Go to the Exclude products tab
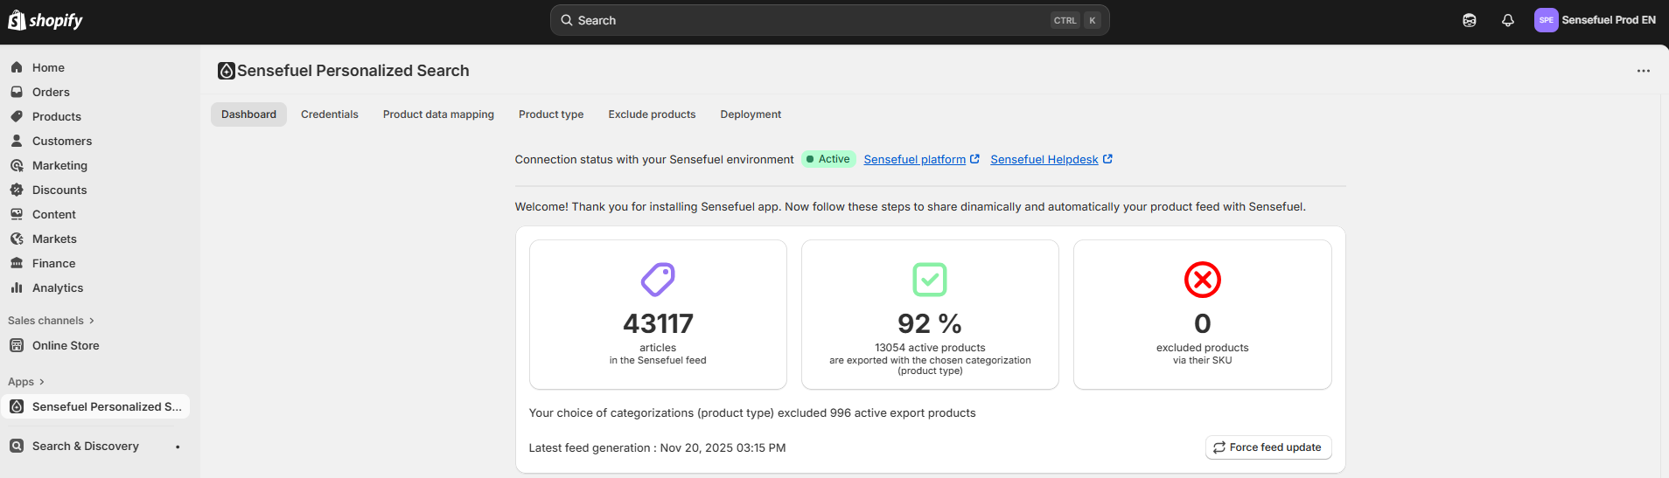The width and height of the screenshot is (1669, 478). [652, 114]
